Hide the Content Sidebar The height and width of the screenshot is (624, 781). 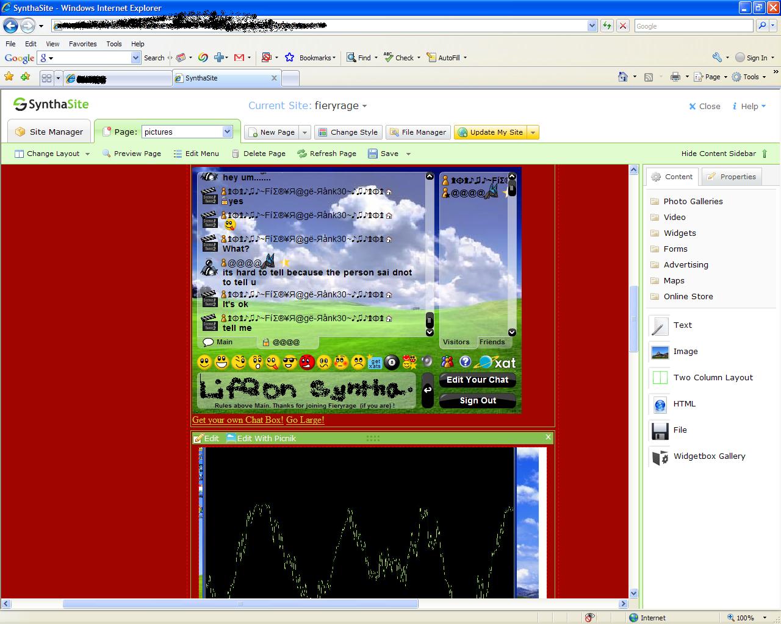click(724, 154)
